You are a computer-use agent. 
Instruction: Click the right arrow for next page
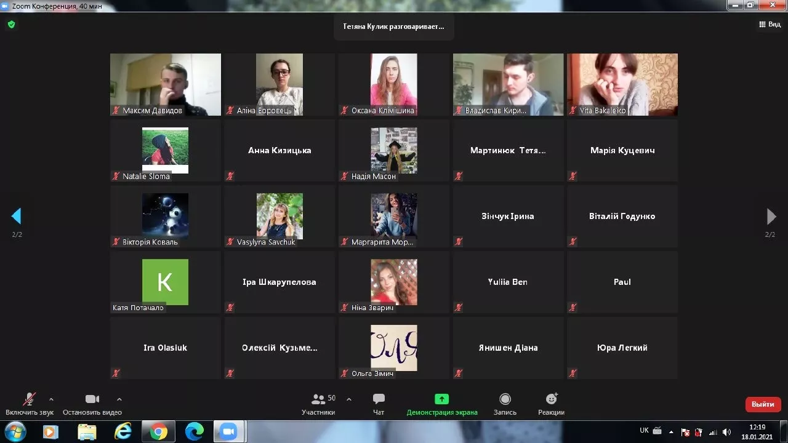[x=771, y=216]
